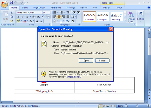This screenshot has height=108, width=151.
Task: Apply the Strikethrough abc icon
Action: click(34, 17)
